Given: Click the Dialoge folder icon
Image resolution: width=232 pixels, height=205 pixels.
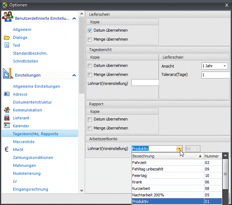Looking at the screenshot, I should [7, 38].
